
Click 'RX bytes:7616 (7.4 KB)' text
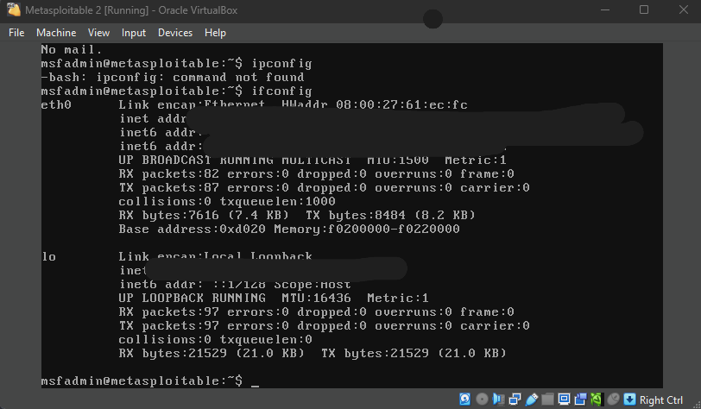tap(204, 216)
